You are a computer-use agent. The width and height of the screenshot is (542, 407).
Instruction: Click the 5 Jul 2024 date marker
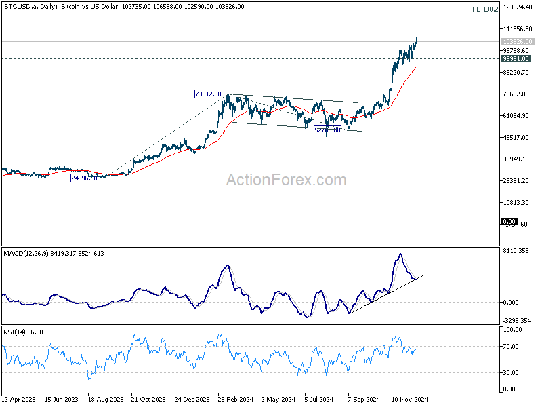(318, 399)
